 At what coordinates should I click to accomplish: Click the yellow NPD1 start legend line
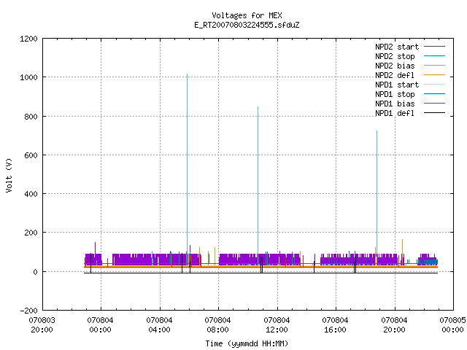pyautogui.click(x=435, y=85)
